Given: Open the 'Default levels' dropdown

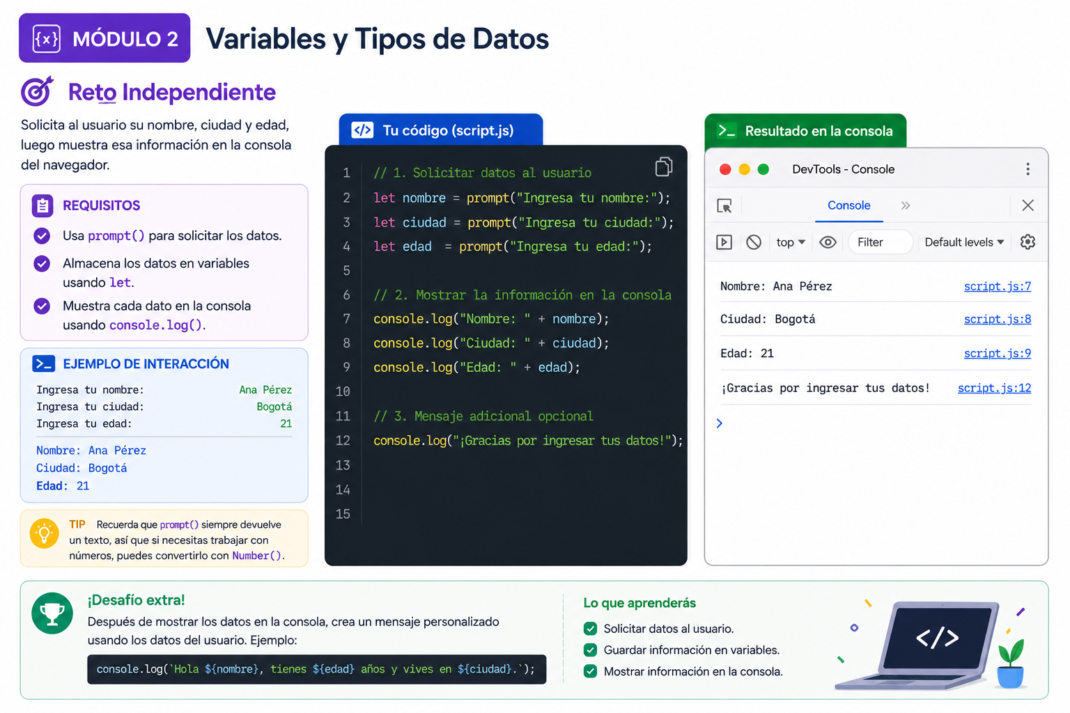Looking at the screenshot, I should pos(964,242).
